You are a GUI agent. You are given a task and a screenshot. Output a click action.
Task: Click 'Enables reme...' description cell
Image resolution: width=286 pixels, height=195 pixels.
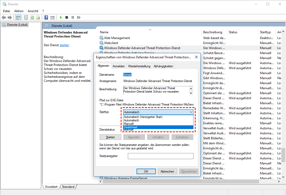click(214, 123)
